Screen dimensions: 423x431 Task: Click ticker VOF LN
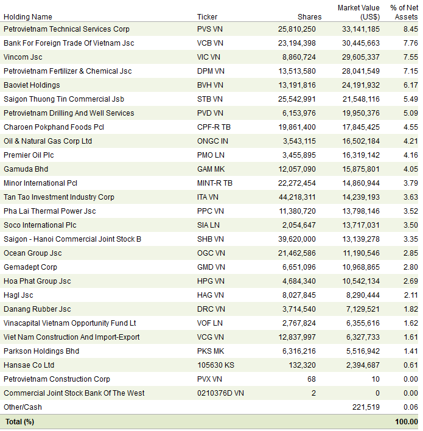tap(210, 323)
